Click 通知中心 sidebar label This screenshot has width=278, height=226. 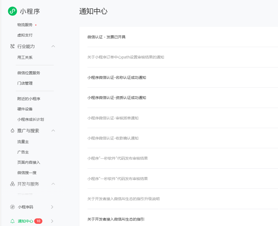point(25,221)
